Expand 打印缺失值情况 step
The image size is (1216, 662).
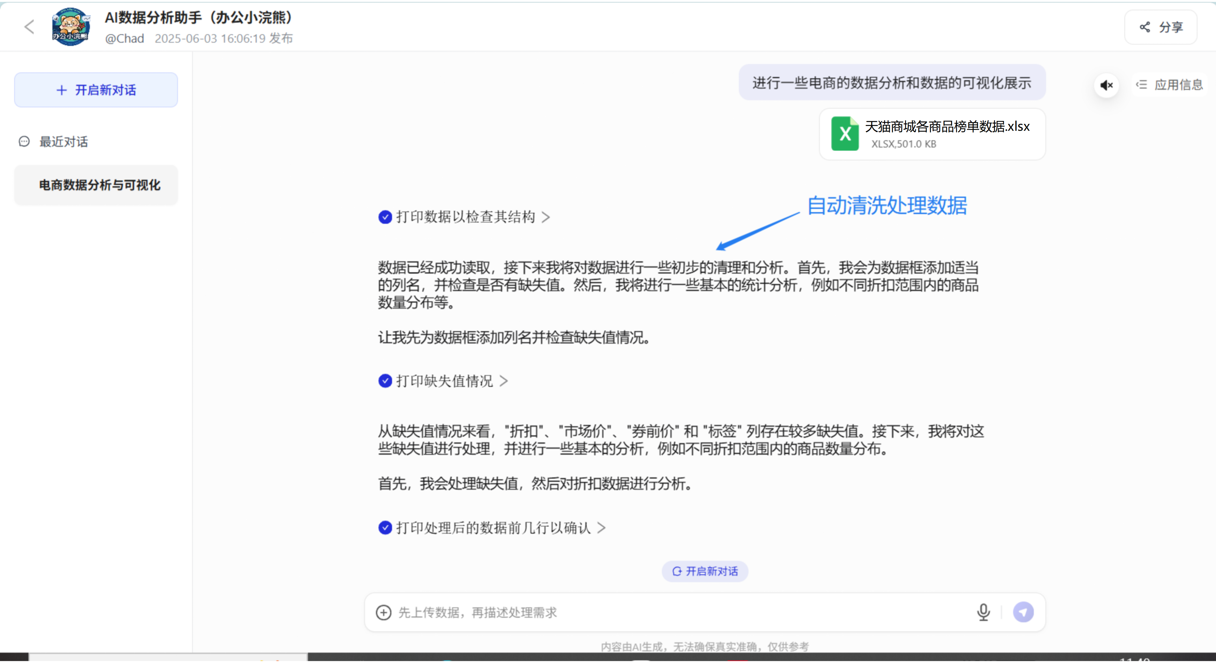(444, 381)
